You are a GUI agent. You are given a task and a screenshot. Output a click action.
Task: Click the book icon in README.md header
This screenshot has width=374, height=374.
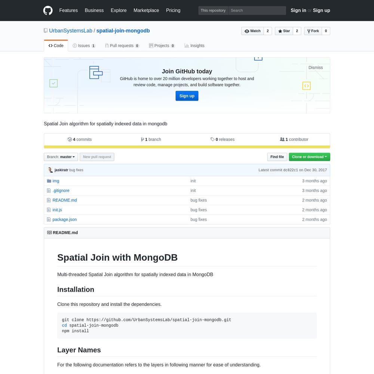(x=49, y=233)
